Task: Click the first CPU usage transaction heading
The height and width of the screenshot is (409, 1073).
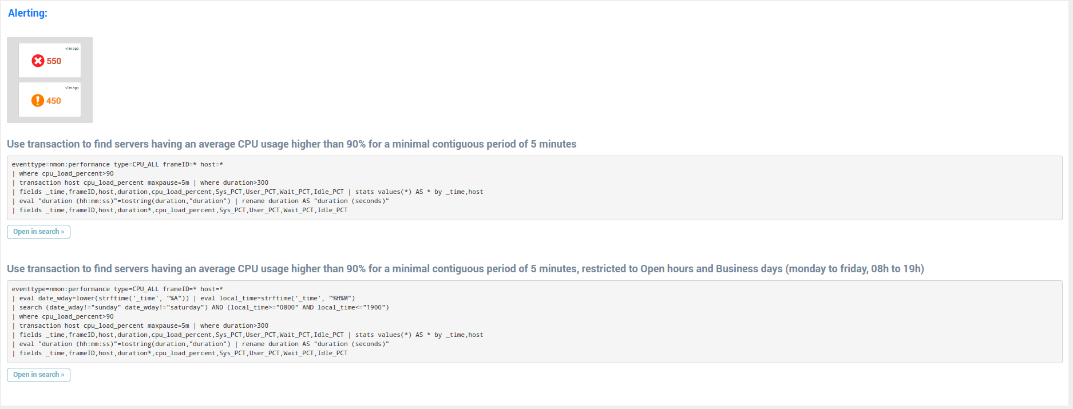Action: pos(291,144)
